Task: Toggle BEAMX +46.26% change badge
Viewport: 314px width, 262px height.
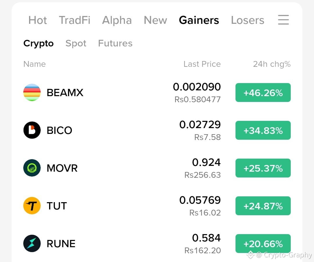Action: (263, 93)
